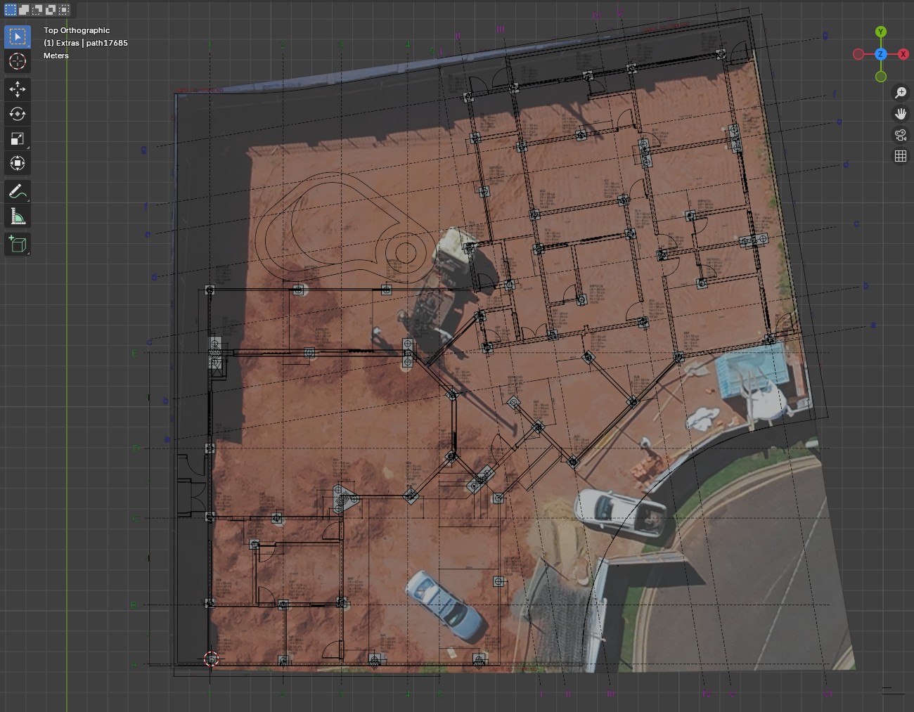Choose Subtract Selection mode icon
The width and height of the screenshot is (914, 712).
click(x=37, y=10)
